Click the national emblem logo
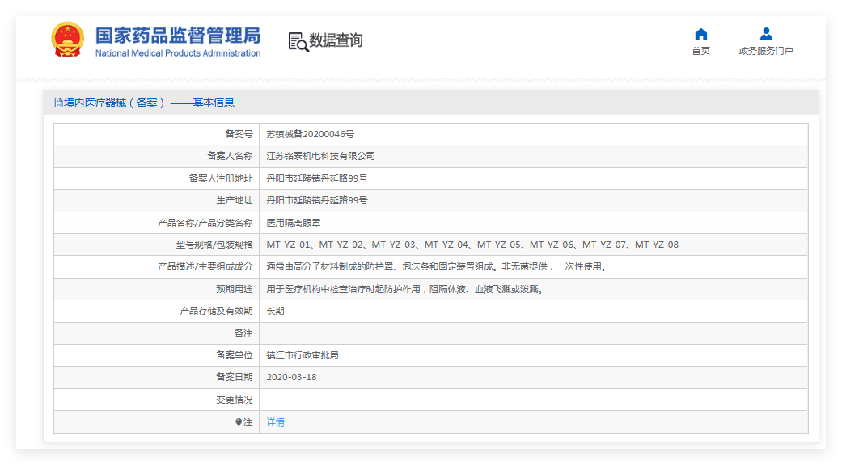Screen dimensions: 842x465 point(67,40)
